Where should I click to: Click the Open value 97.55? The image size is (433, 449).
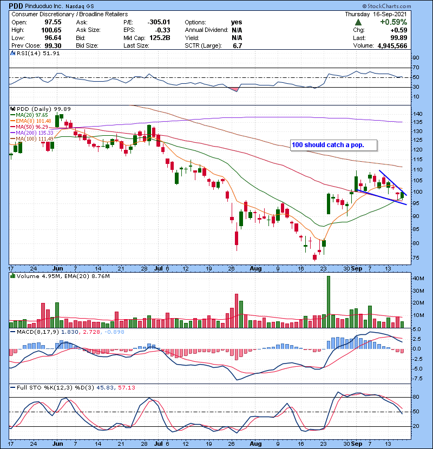(53, 22)
